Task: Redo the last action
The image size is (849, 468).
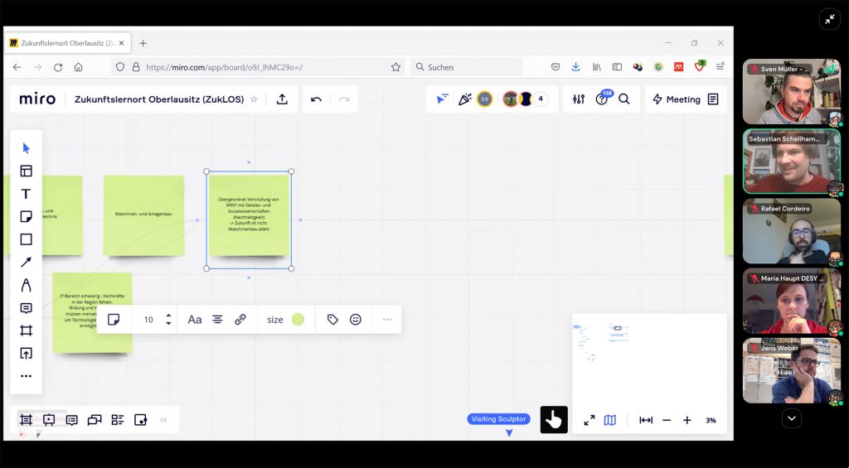Action: click(x=344, y=99)
